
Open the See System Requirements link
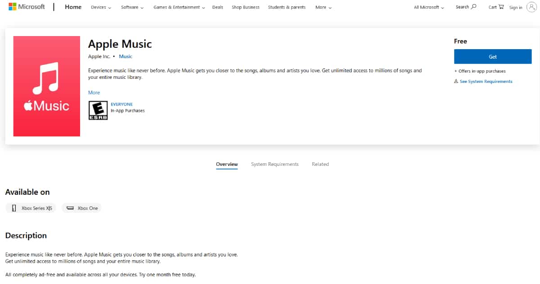pyautogui.click(x=486, y=82)
